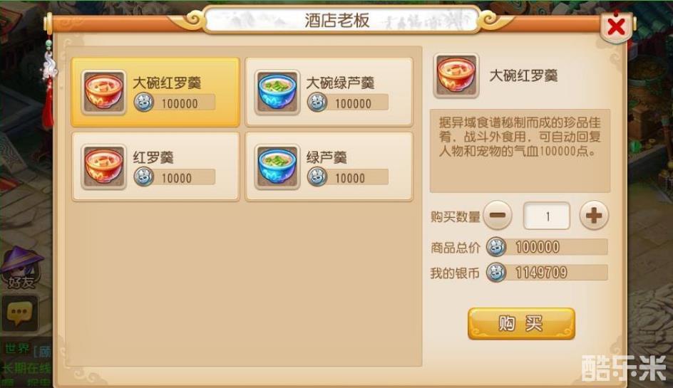673x388 pixels.
Task: Select the 红罗羹 10000 price card
Action: (x=155, y=167)
